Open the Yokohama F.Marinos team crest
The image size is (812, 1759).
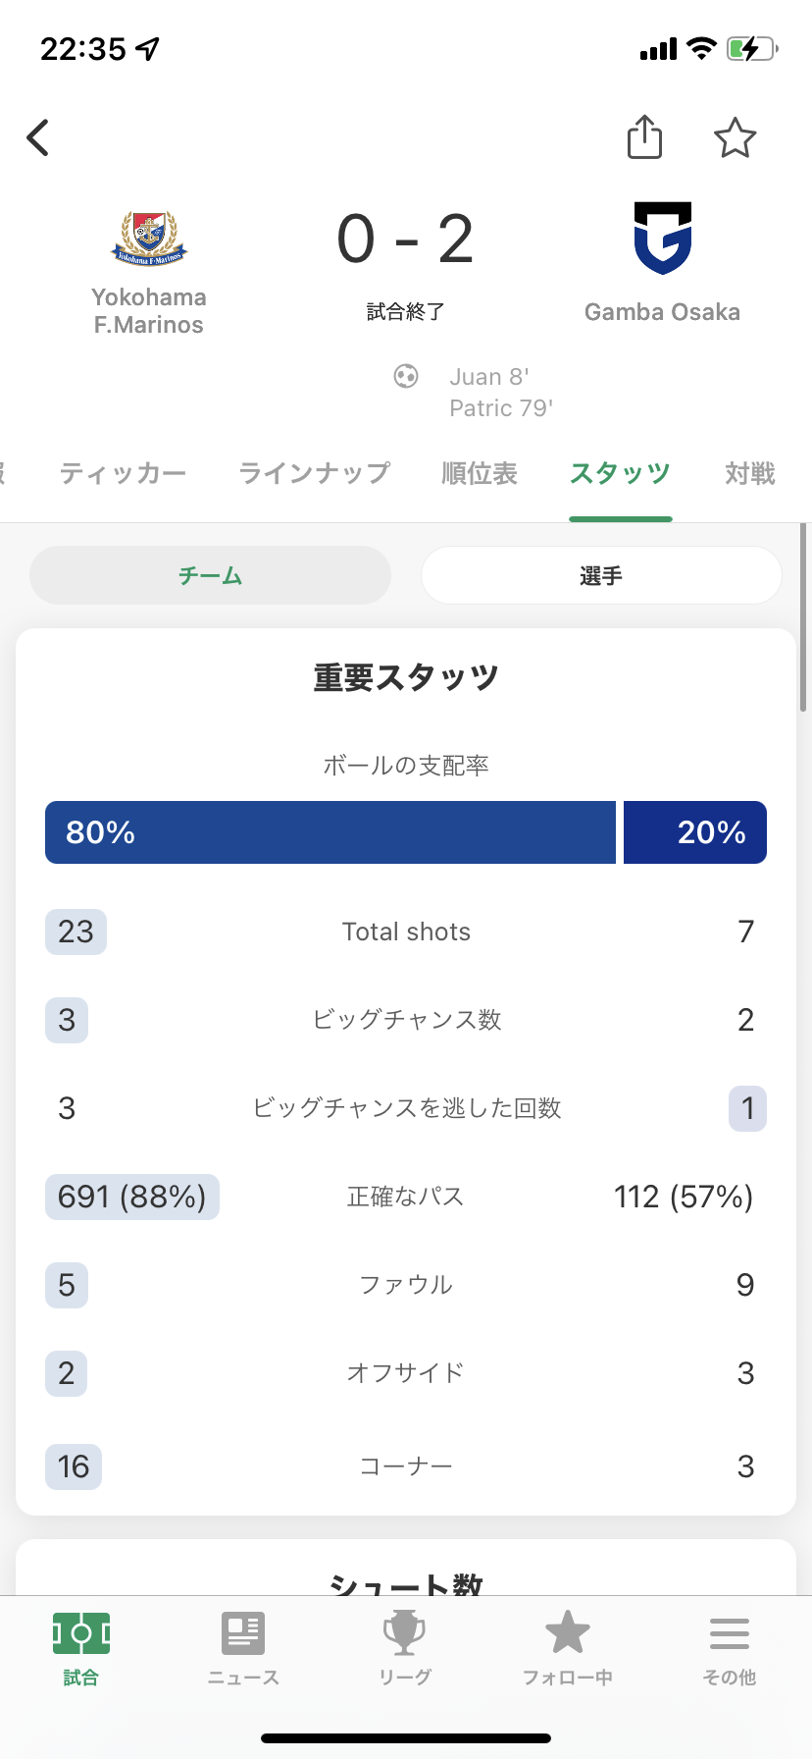coord(149,239)
